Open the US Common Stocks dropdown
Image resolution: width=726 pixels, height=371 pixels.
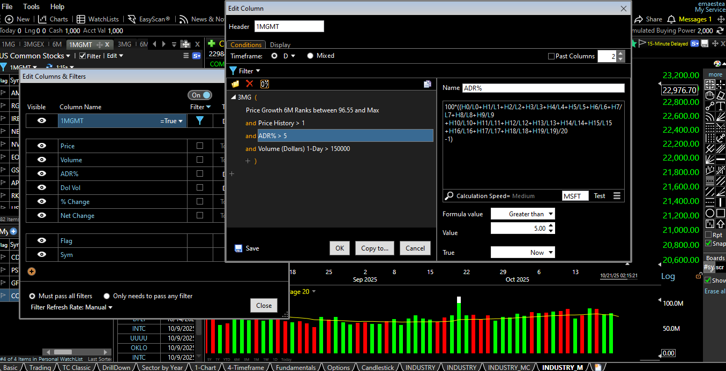click(x=34, y=55)
